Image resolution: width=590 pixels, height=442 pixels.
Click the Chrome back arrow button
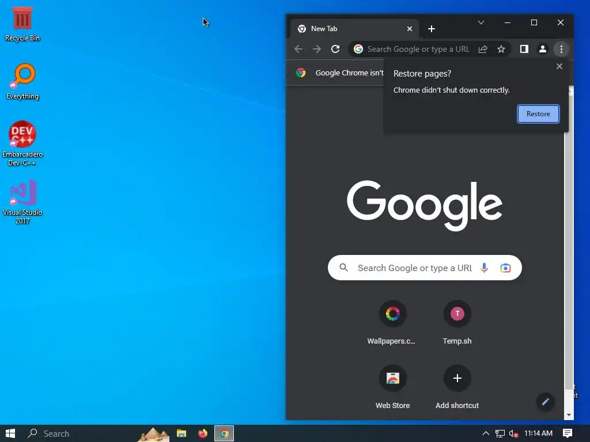point(298,49)
